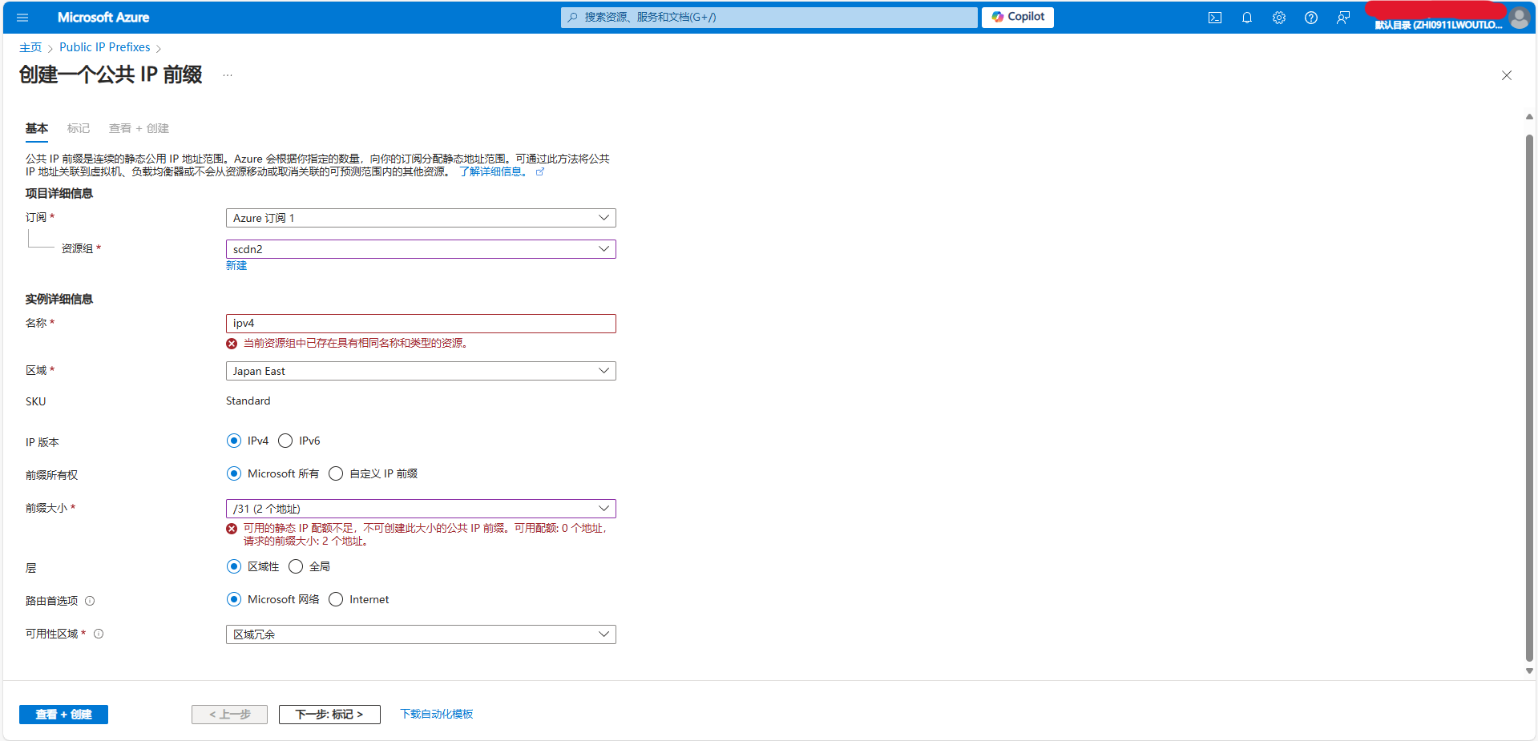Select the 基本 tab
Viewport: 1538px width, 741px height.
tap(37, 128)
